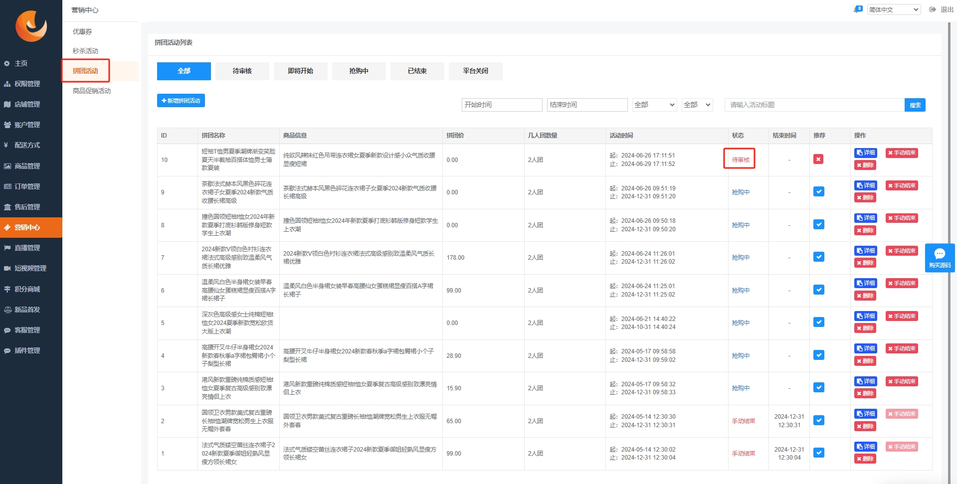This screenshot has height=484, width=957.
Task: Open the notification bell icon
Action: (x=858, y=9)
